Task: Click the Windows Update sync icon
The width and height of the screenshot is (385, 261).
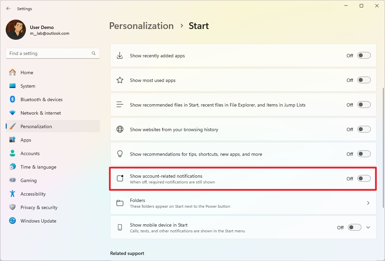Action: [x=12, y=221]
